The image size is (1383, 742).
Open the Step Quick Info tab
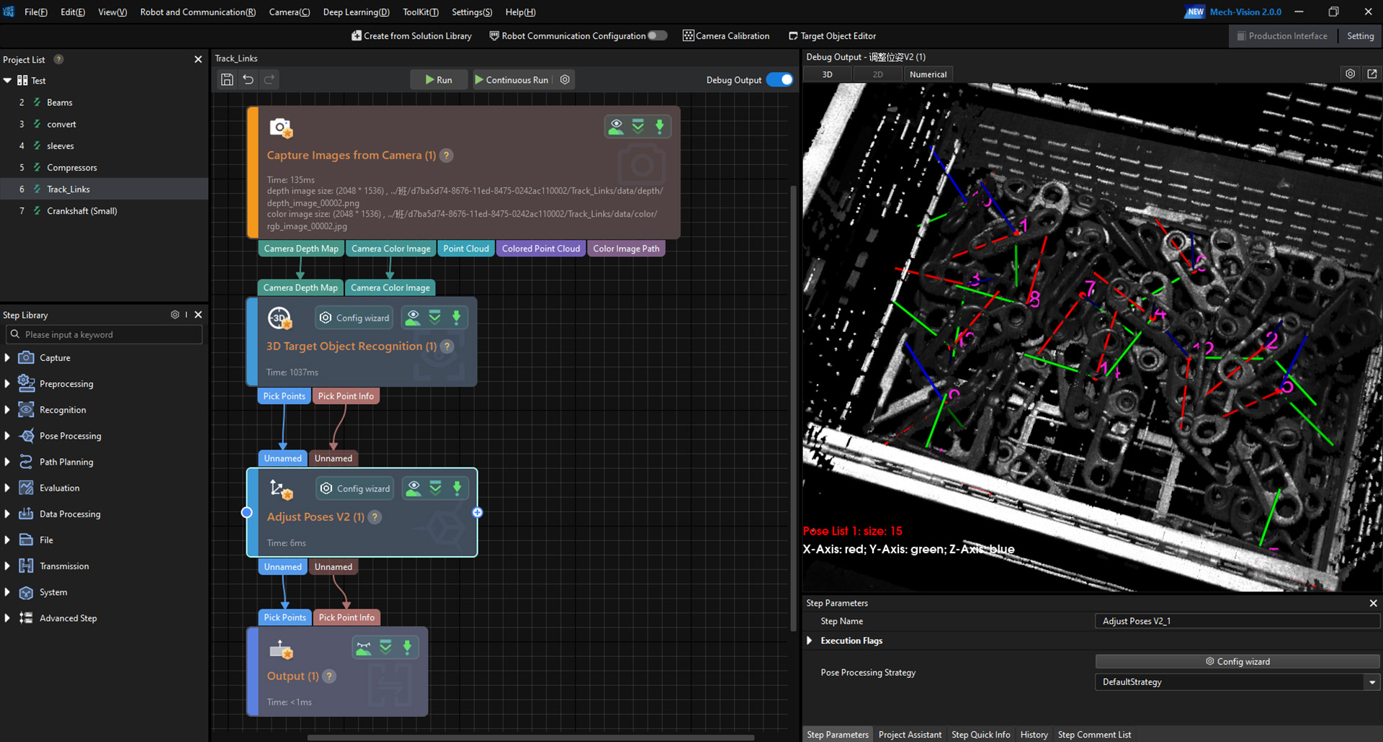980,735
